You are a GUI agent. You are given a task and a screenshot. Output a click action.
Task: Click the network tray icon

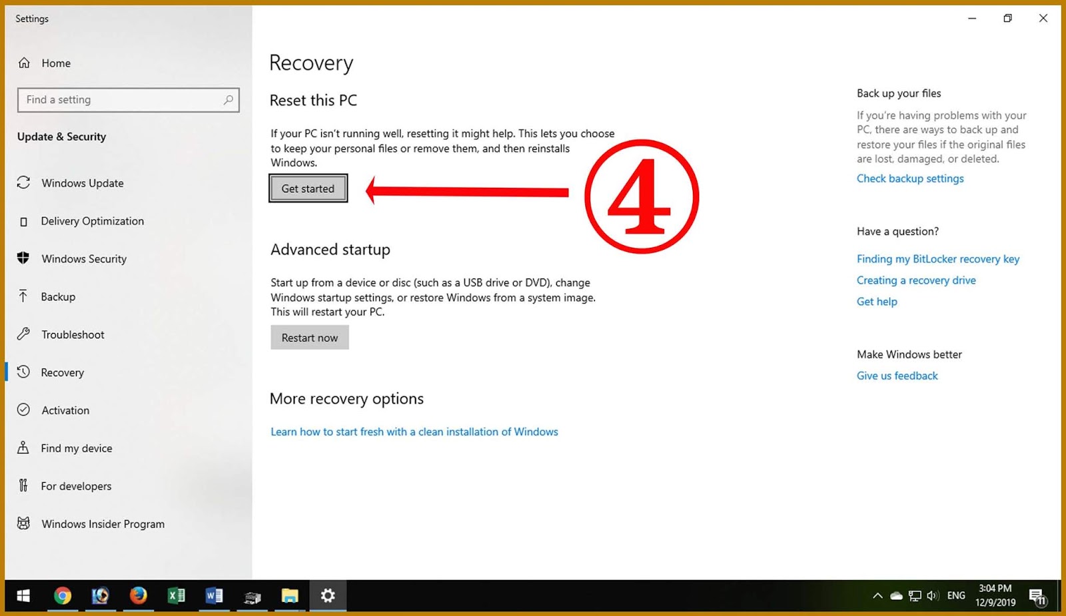coord(915,596)
